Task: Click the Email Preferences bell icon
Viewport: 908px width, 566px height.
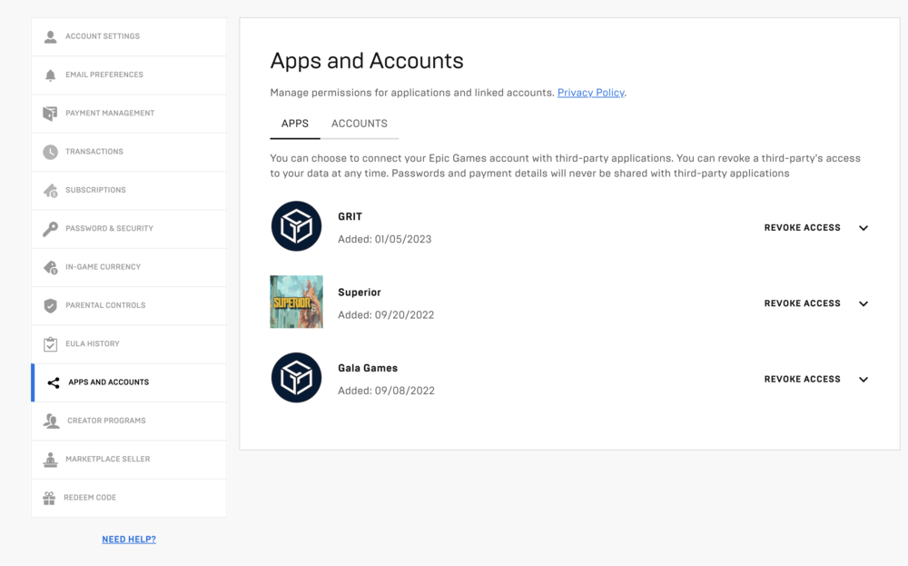Action: click(50, 75)
